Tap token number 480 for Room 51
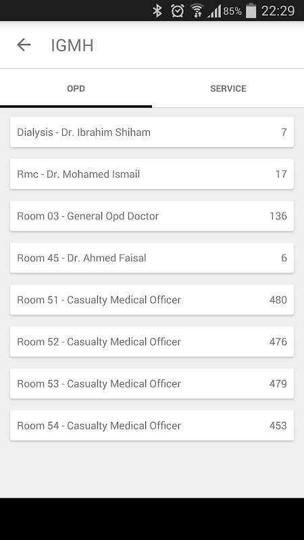Viewport: 304px width, 540px height. point(278,300)
